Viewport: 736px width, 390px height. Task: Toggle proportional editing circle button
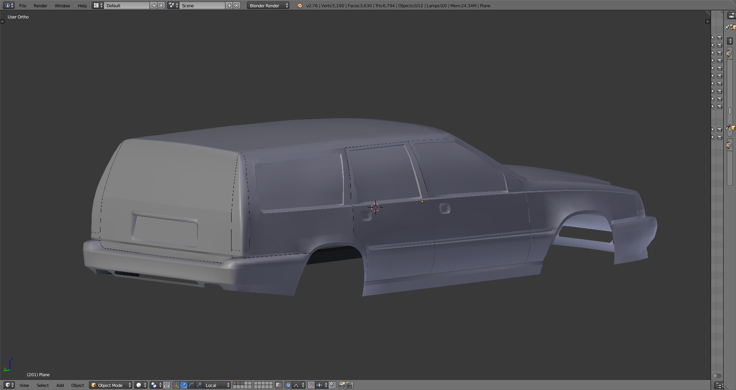pyautogui.click(x=288, y=385)
